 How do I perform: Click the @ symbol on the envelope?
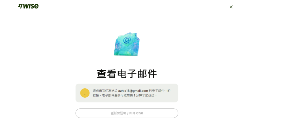pyautogui.click(x=127, y=40)
